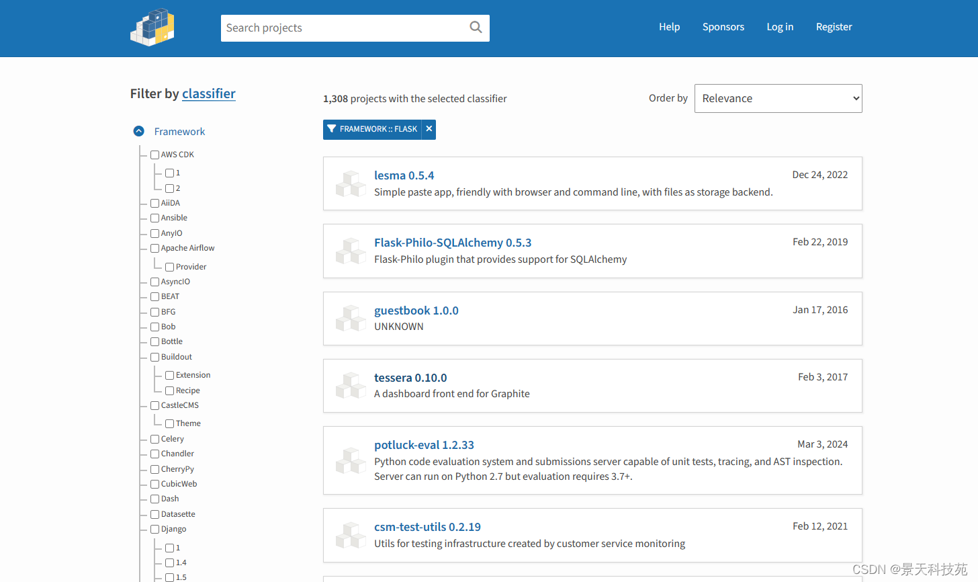Enable the Bottle filter checkbox
Screen dimensions: 978x582
pos(155,341)
